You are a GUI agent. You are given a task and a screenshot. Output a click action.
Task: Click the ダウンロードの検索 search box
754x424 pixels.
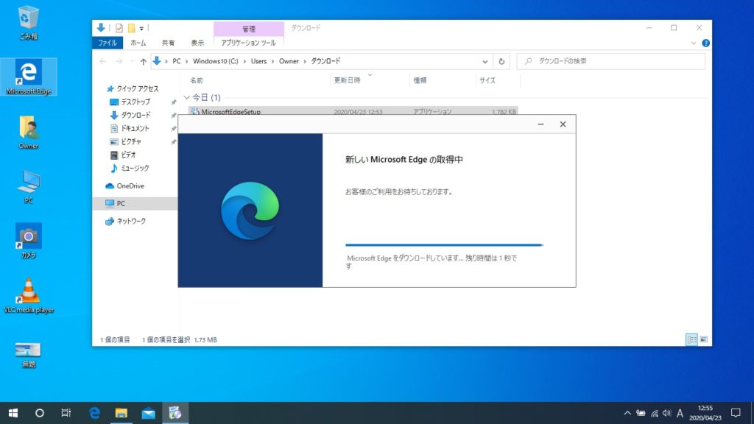click(610, 61)
